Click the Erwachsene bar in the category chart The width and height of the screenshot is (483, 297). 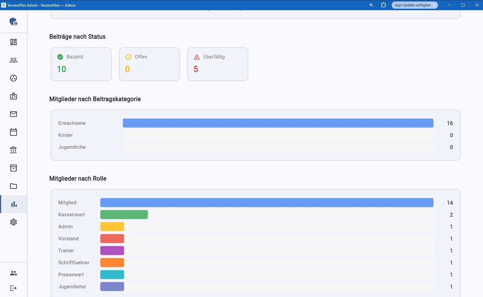tap(277, 123)
